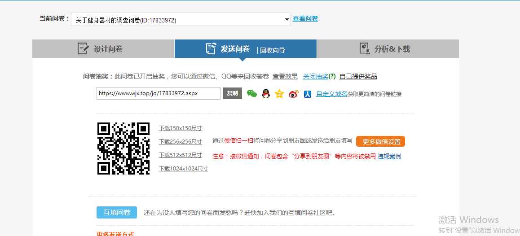Open 自己提供奖品 link

[x=358, y=77]
